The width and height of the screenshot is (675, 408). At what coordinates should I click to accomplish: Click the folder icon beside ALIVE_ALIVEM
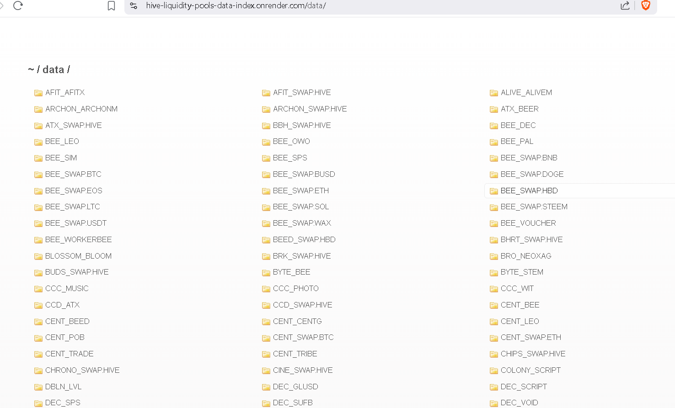point(494,93)
